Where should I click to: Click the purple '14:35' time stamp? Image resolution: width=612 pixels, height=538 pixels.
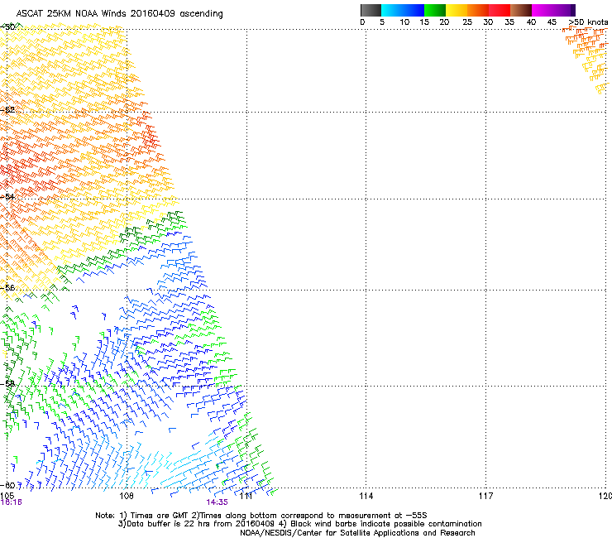point(217,502)
